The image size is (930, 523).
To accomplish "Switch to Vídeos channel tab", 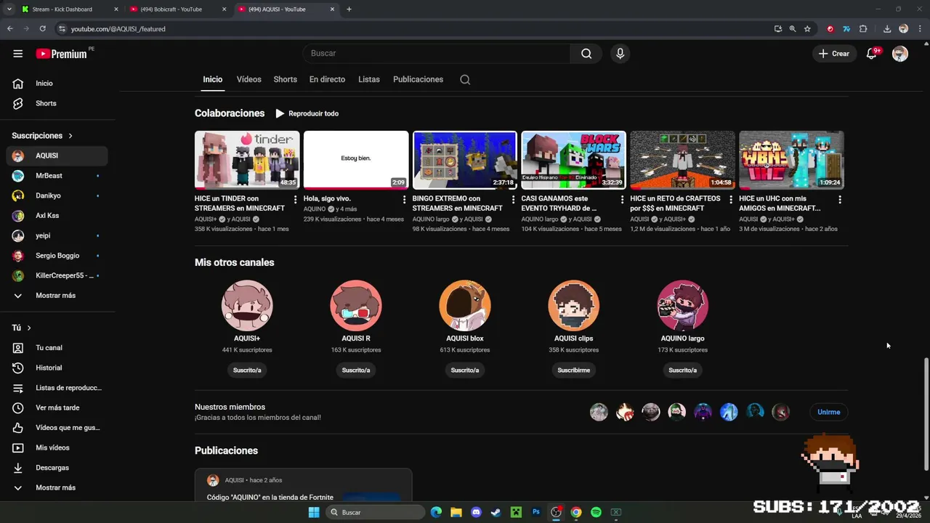I will [x=248, y=79].
